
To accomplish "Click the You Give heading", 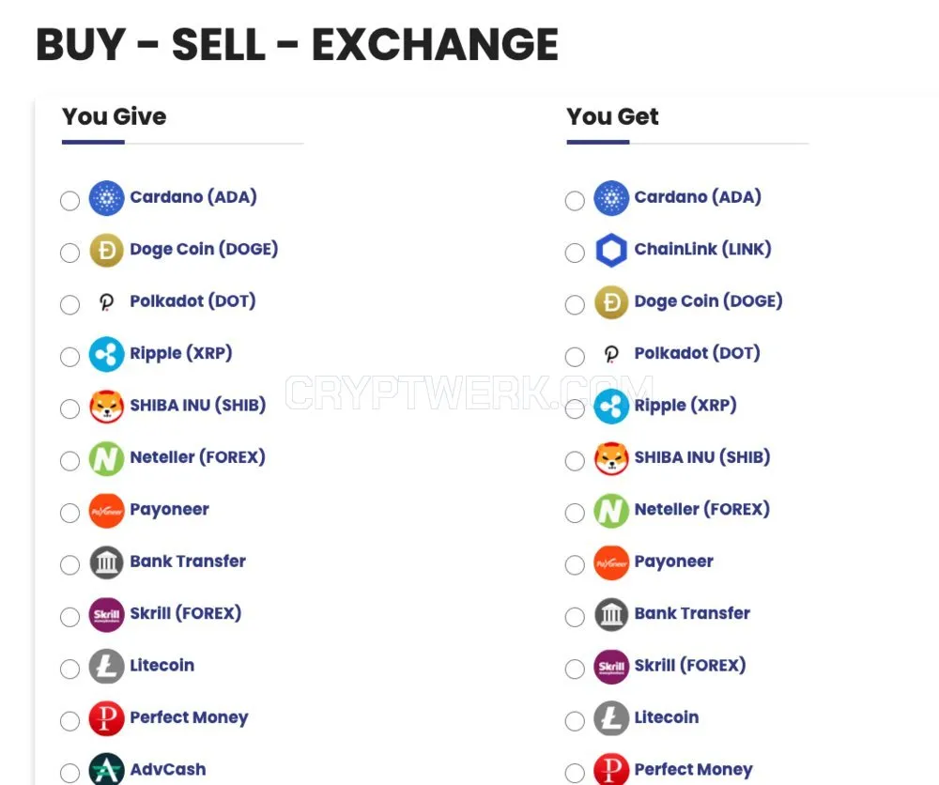I will [115, 116].
